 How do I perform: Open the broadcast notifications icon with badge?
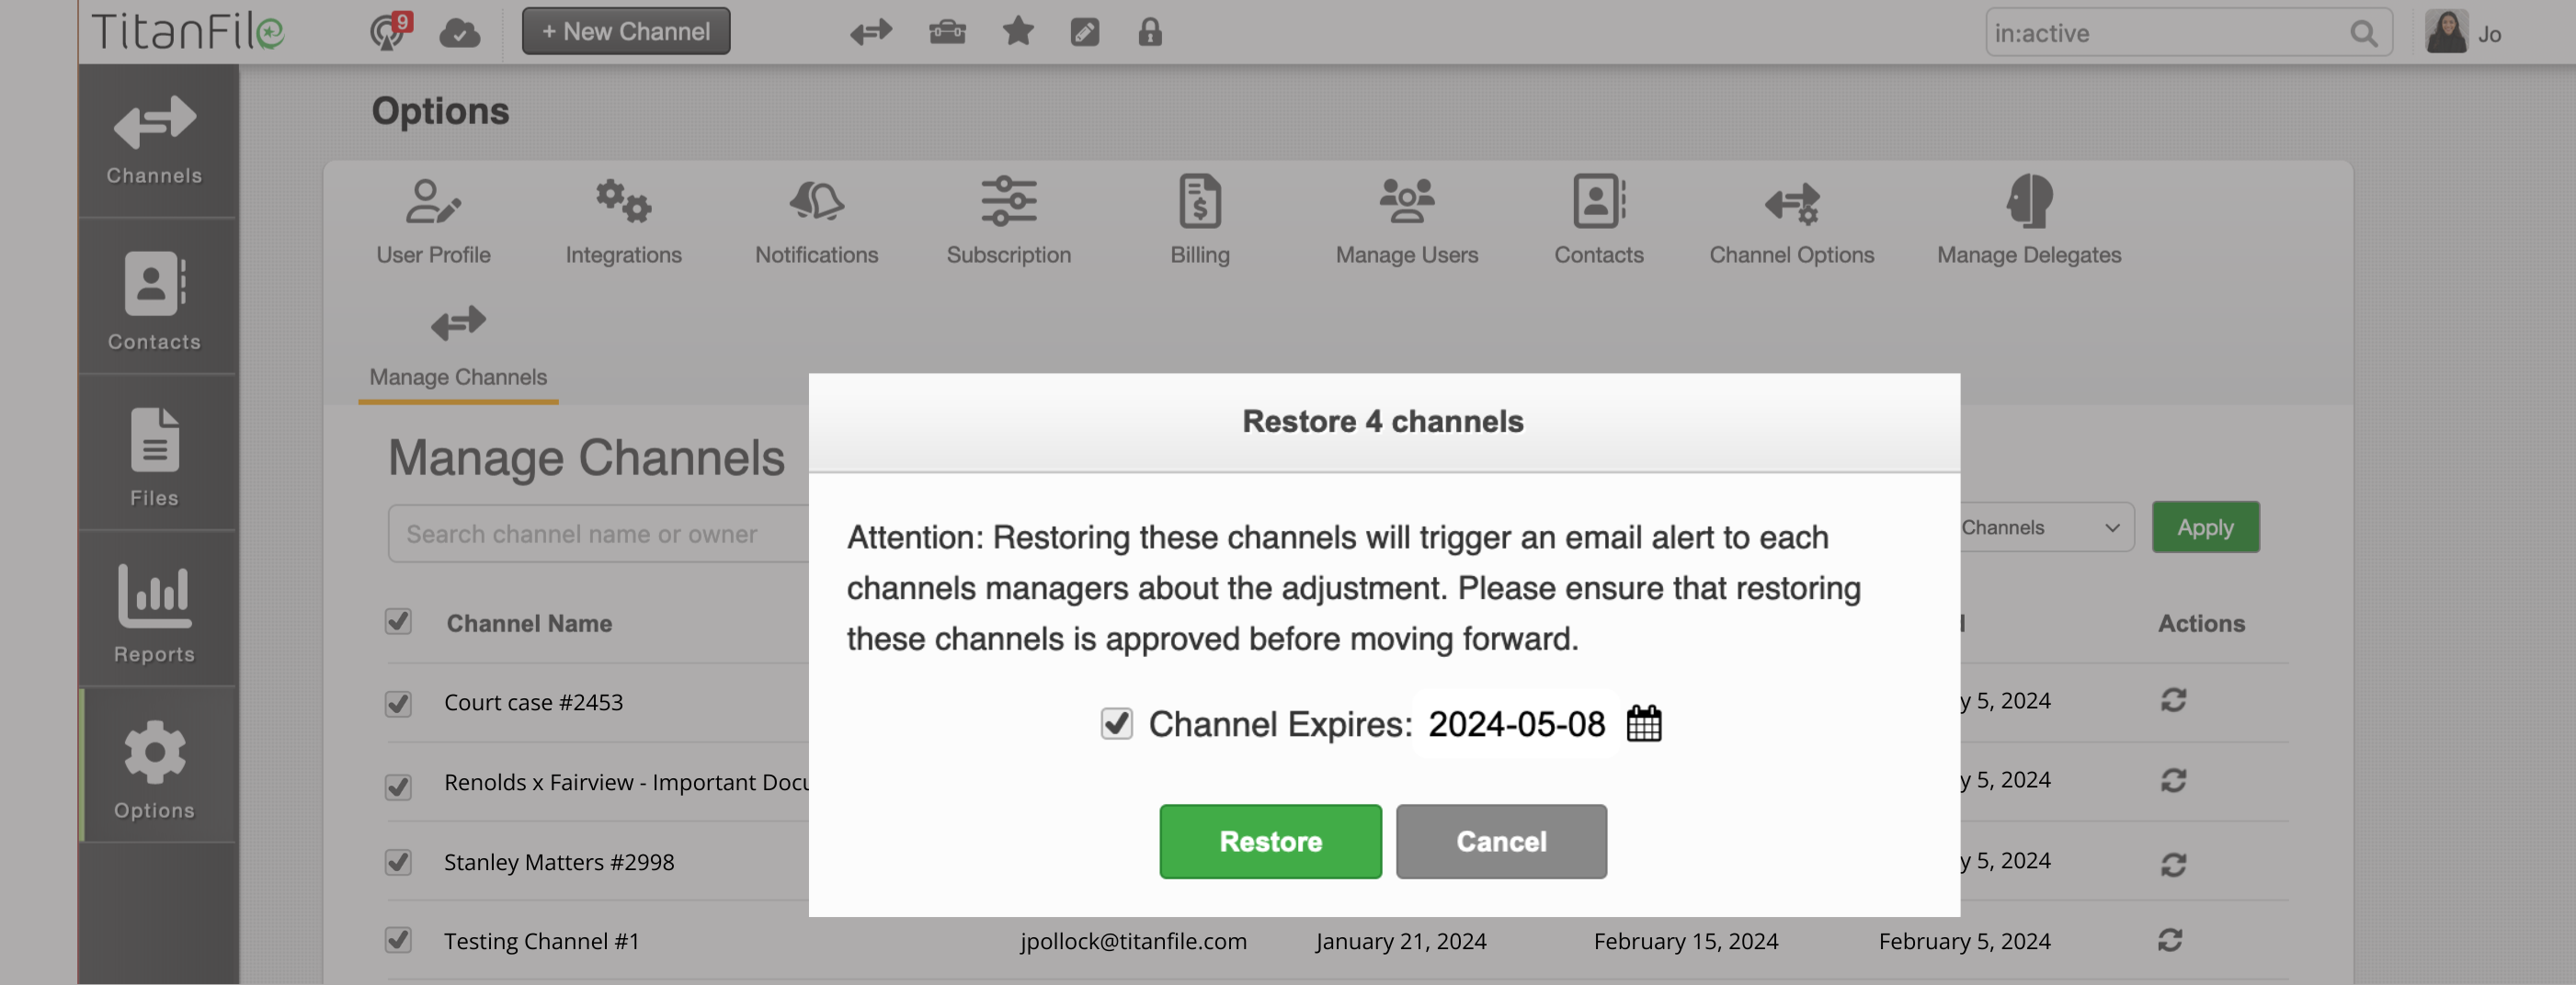pos(388,32)
